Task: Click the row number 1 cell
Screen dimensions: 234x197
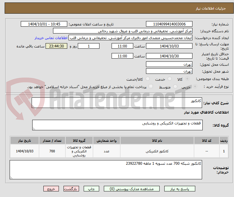Action: [x=224, y=151]
